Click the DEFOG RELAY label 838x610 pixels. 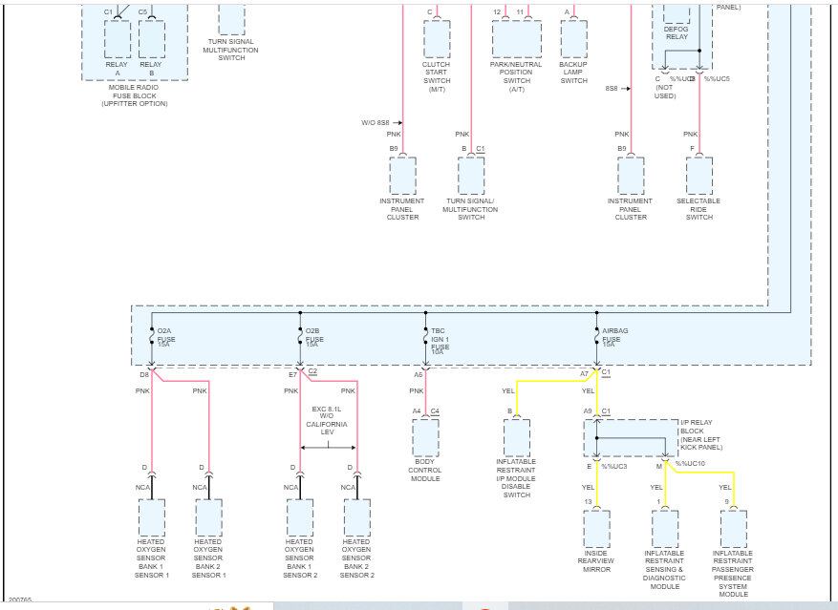677,33
